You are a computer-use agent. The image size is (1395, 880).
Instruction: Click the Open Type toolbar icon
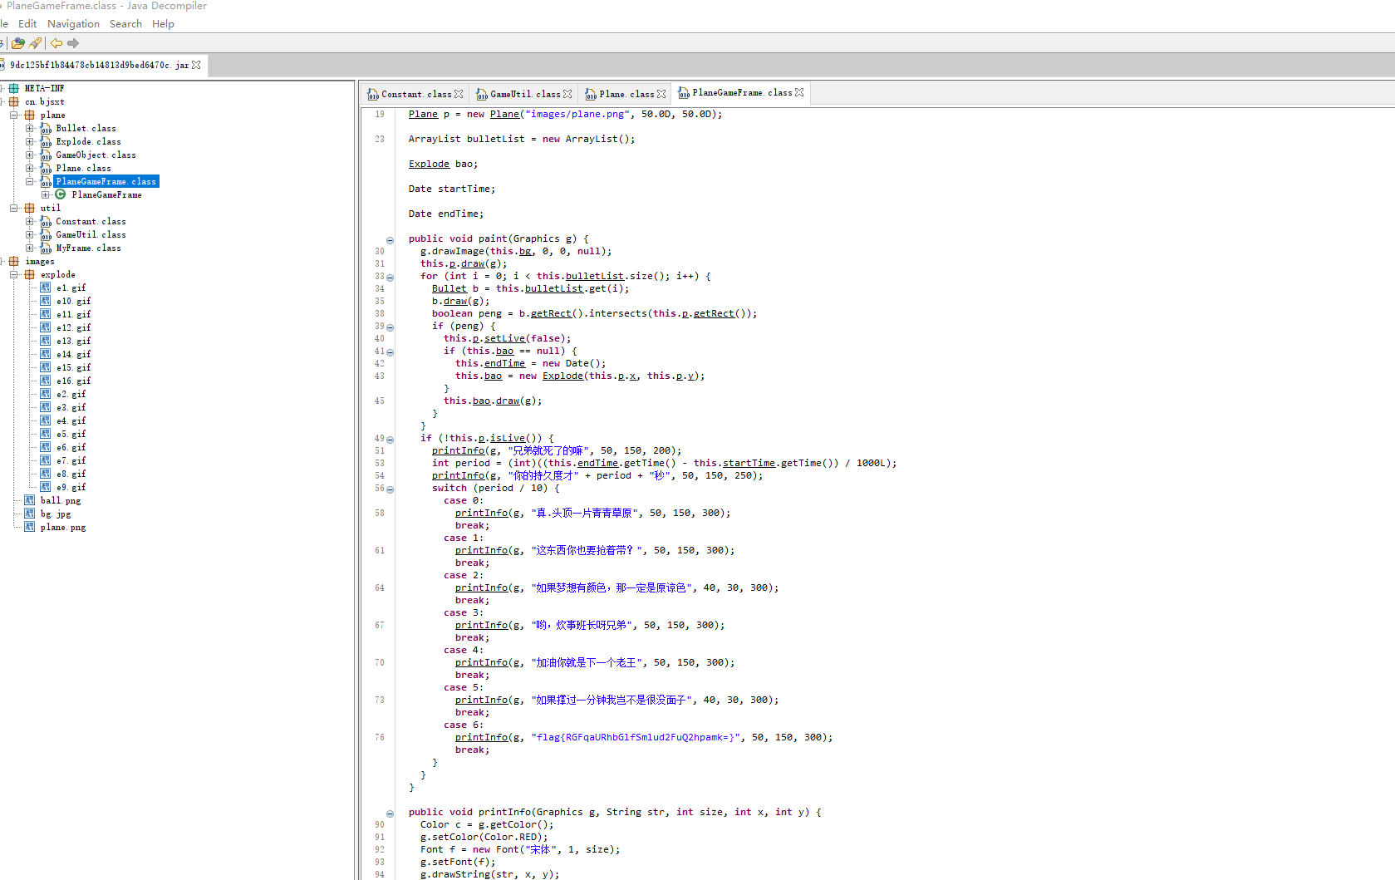[x=35, y=43]
